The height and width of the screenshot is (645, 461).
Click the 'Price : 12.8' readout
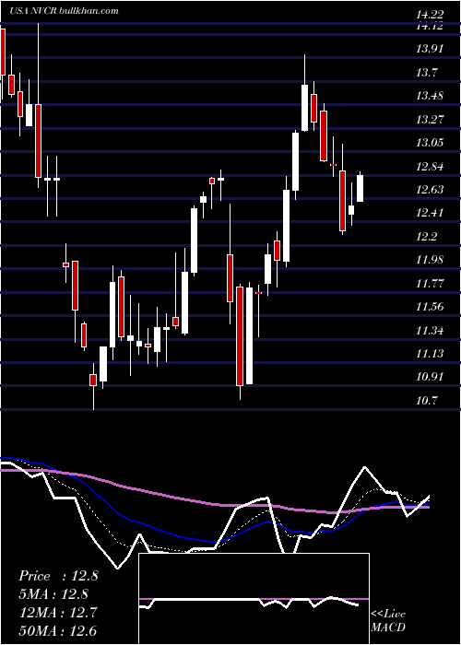tap(58, 576)
